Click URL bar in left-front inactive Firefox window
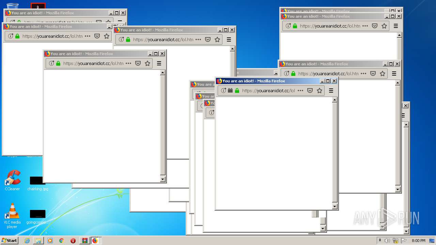The height and width of the screenshot is (245, 436). pos(93,63)
